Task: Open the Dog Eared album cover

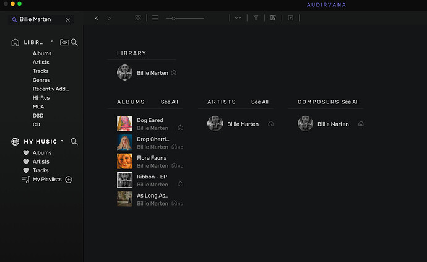Action: tap(125, 123)
